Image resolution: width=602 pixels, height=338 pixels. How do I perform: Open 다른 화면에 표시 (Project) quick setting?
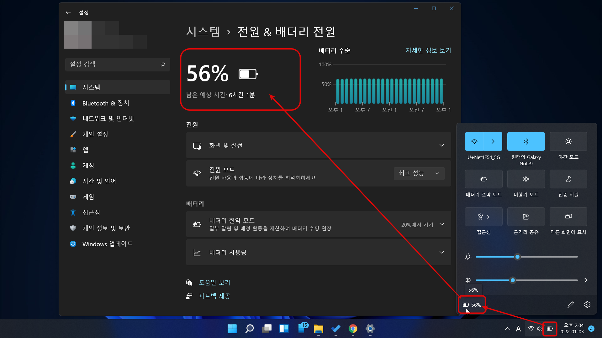pyautogui.click(x=568, y=217)
